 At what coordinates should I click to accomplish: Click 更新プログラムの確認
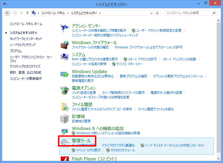click(x=133, y=76)
